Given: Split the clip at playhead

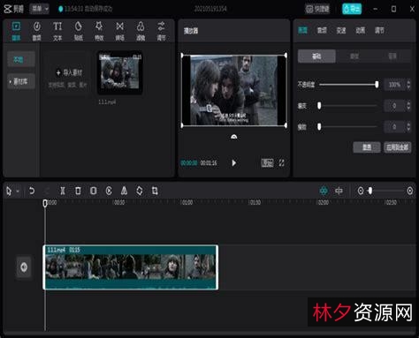Looking at the screenshot, I should pyautogui.click(x=63, y=191).
